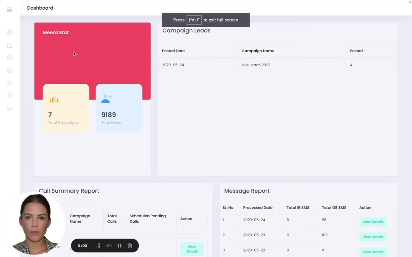
Task: Open the second round user icon in sidebar
Action: (9, 58)
